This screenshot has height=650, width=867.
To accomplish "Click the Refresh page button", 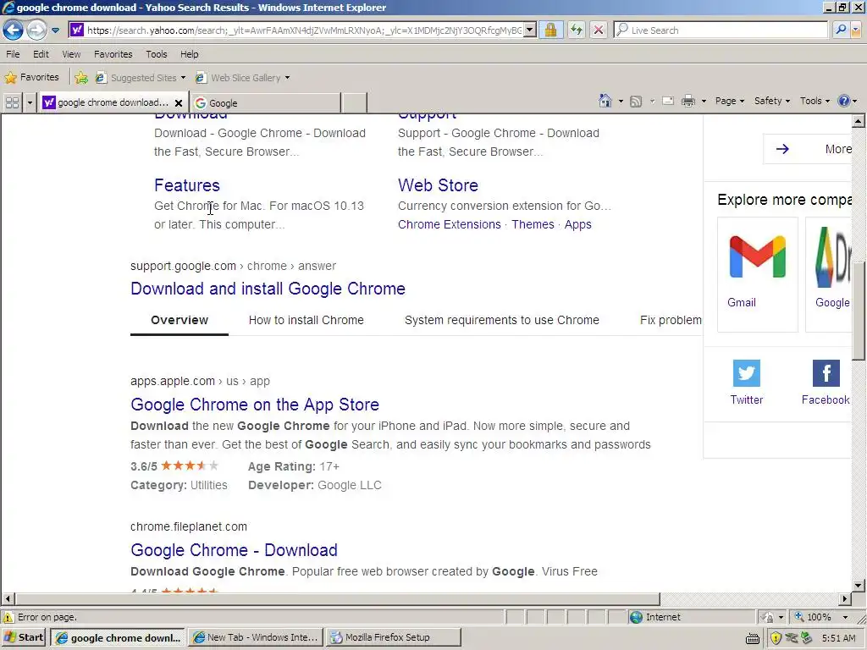I will (x=576, y=30).
